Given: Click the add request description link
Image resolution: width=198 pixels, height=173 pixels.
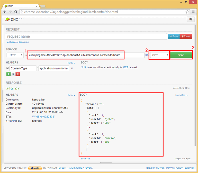Looking at the screenshot, I should click(x=18, y=42).
